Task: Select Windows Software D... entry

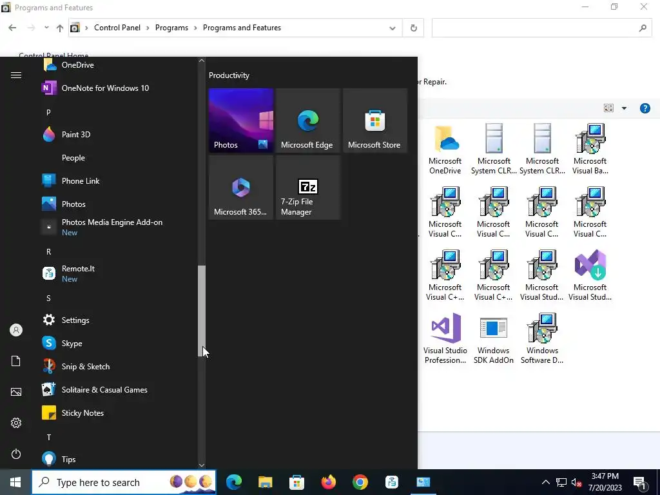Action: (x=541, y=339)
